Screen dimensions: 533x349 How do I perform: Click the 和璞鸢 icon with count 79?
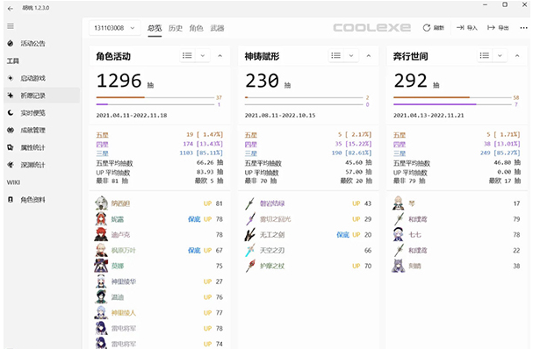pos(399,219)
